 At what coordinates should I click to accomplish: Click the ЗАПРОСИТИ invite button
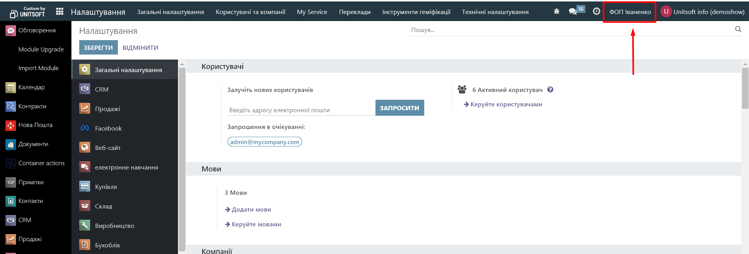pos(399,108)
